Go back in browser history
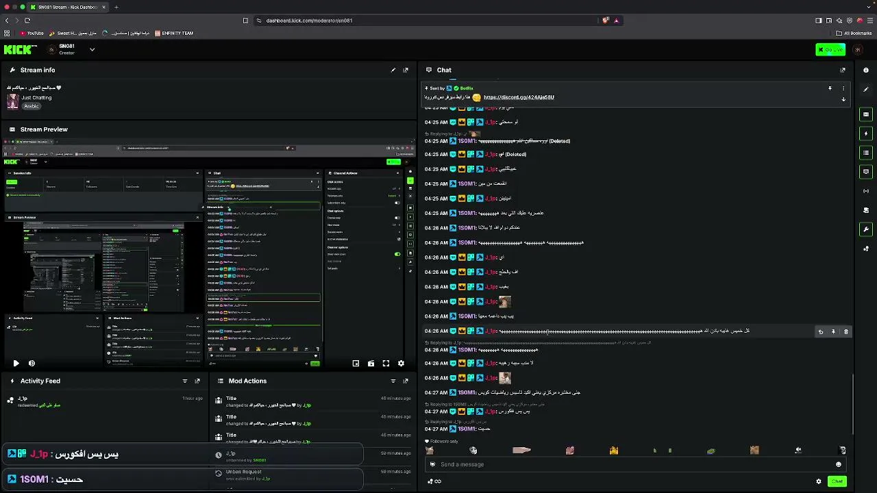 [7, 21]
